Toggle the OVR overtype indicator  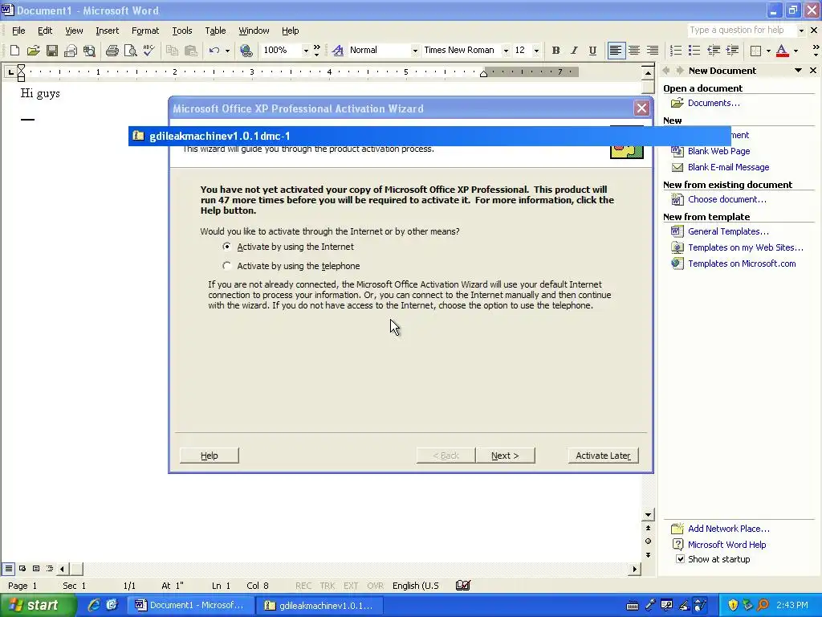(375, 586)
